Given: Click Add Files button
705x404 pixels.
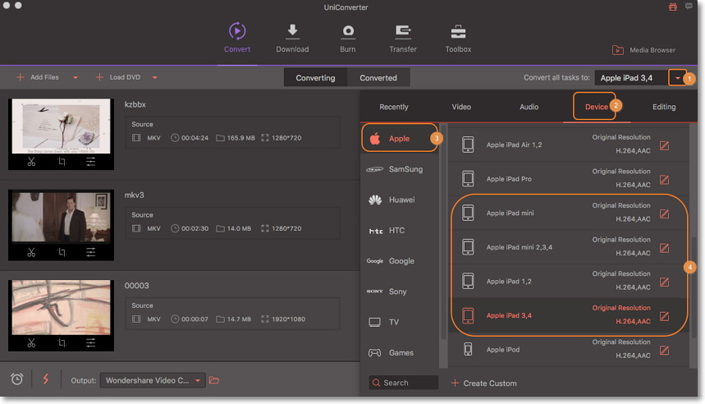Looking at the screenshot, I should [x=38, y=77].
